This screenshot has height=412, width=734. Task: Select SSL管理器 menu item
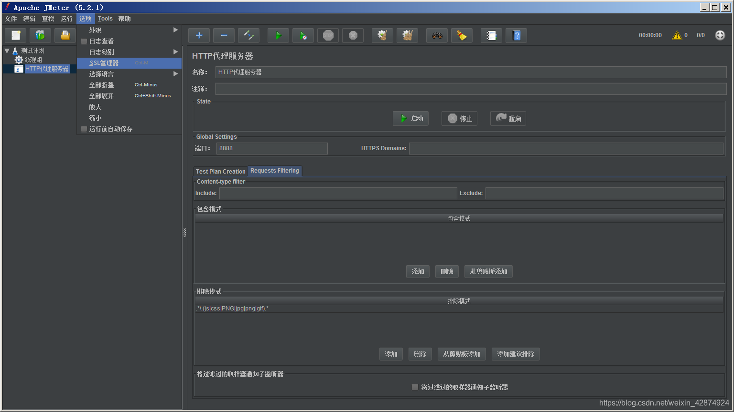129,63
